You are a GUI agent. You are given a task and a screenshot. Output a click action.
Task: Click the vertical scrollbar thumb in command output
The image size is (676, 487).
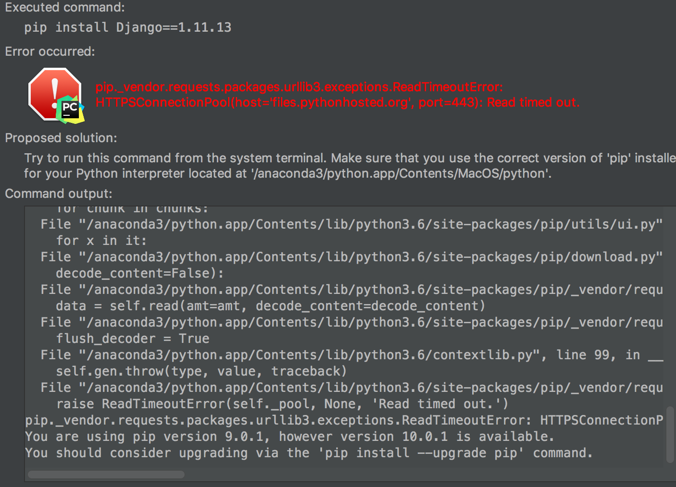pyautogui.click(x=670, y=435)
